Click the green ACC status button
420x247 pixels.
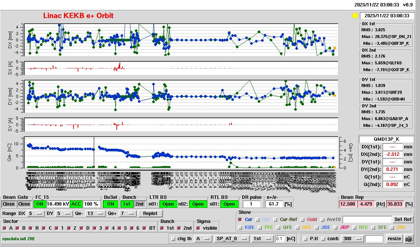coord(76,204)
